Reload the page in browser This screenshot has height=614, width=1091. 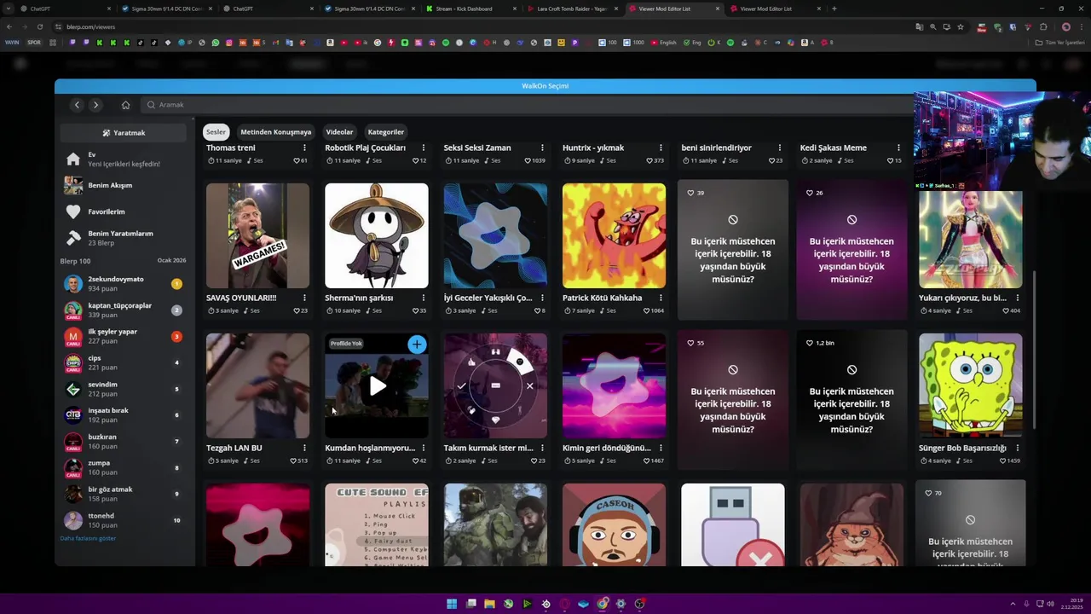coord(39,26)
